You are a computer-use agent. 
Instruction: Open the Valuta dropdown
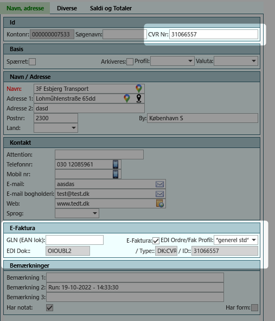236,61
